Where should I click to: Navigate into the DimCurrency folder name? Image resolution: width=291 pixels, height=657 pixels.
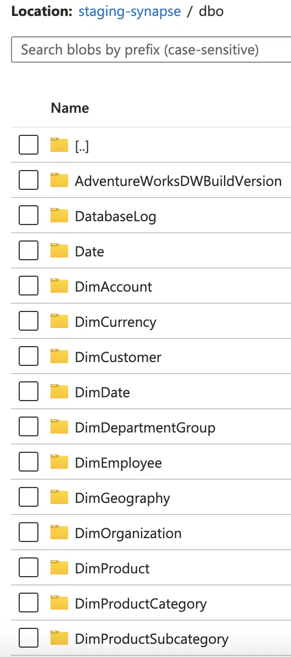point(115,322)
